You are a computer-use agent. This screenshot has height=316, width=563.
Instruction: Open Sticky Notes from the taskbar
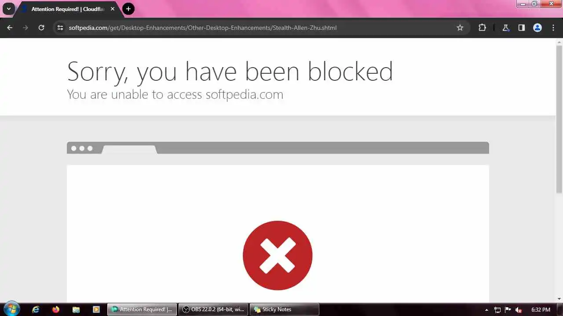[x=285, y=309]
